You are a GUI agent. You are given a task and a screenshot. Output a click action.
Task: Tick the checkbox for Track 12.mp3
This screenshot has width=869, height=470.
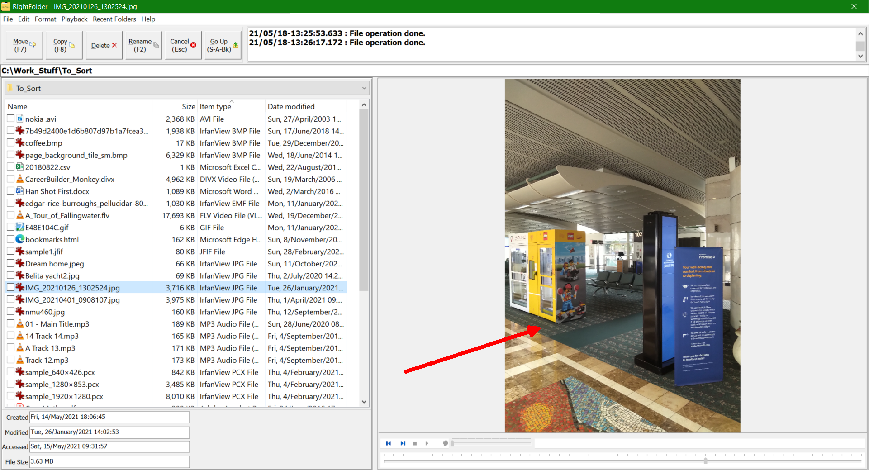[x=11, y=360]
